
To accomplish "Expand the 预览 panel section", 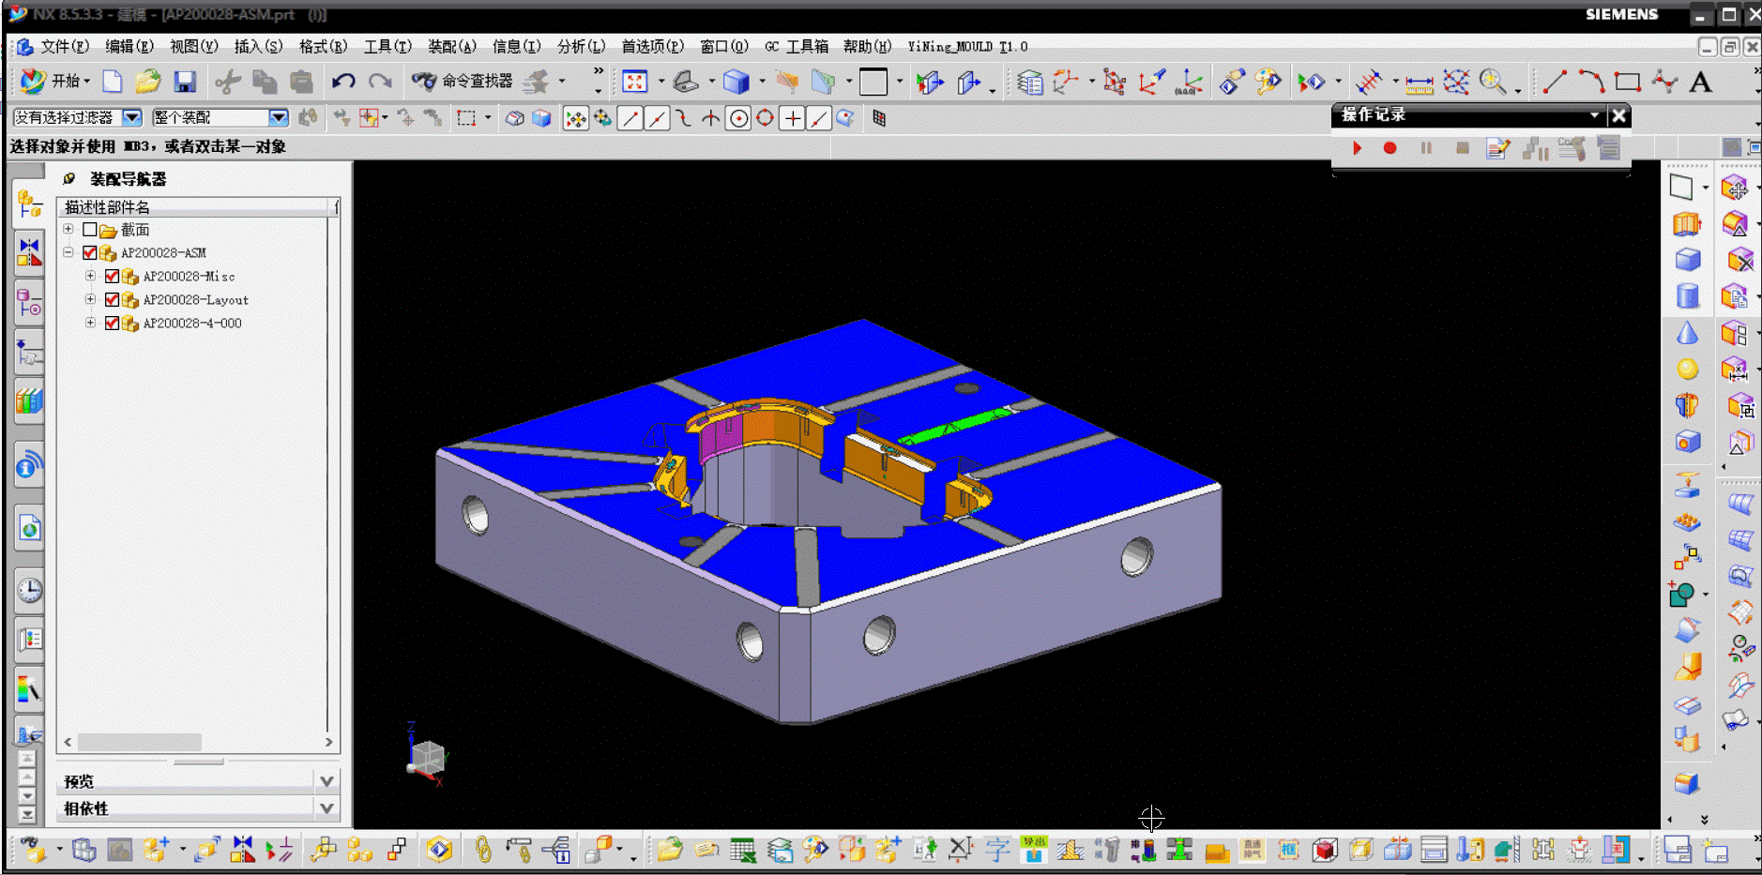I will [327, 781].
